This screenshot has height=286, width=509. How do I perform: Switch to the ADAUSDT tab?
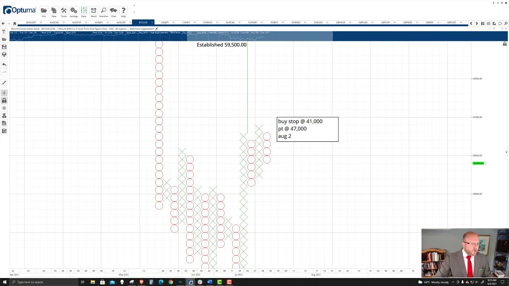31,23
